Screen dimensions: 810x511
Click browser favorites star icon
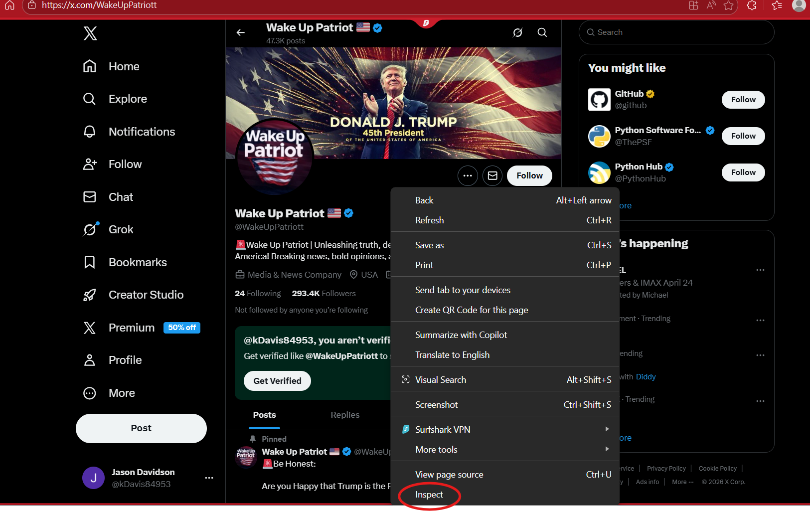point(728,5)
